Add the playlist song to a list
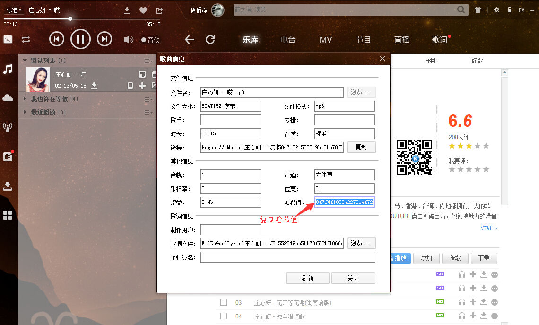 tap(142, 86)
